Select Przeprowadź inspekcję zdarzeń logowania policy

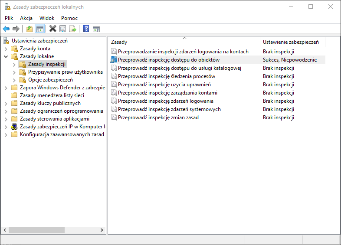(x=165, y=101)
